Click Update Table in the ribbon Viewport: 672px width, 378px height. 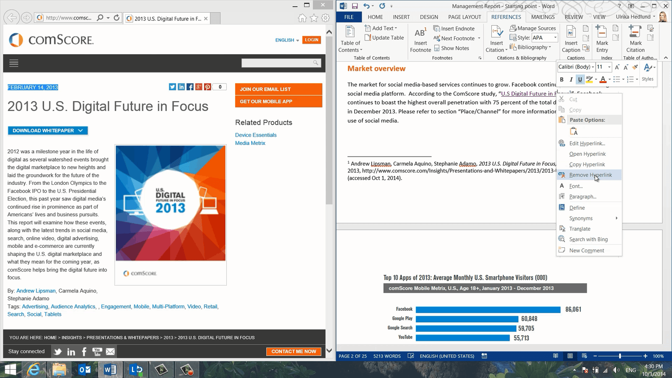pos(384,38)
